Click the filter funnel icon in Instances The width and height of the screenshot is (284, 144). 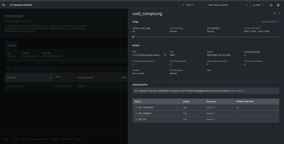tap(8, 69)
